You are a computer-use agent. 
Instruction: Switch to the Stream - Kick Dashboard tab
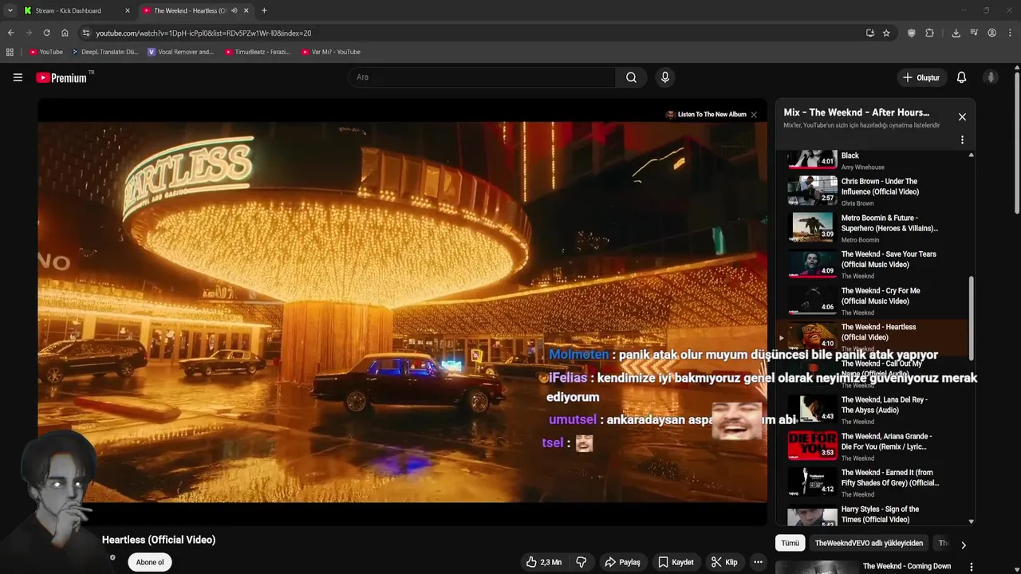click(77, 10)
